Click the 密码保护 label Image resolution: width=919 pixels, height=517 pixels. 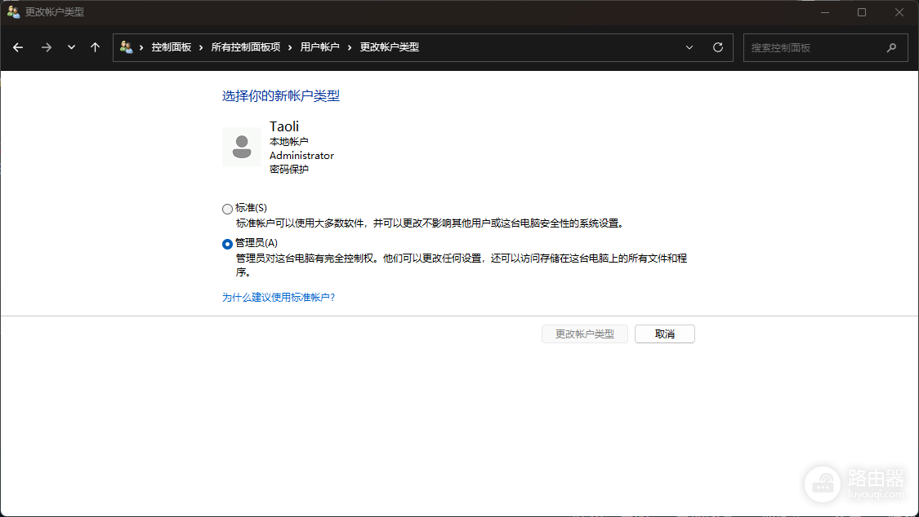(289, 170)
